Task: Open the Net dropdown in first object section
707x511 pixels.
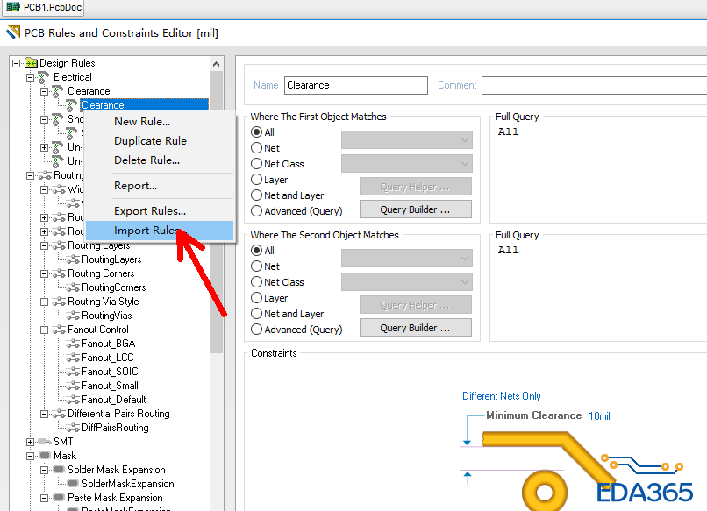Action: (x=406, y=140)
